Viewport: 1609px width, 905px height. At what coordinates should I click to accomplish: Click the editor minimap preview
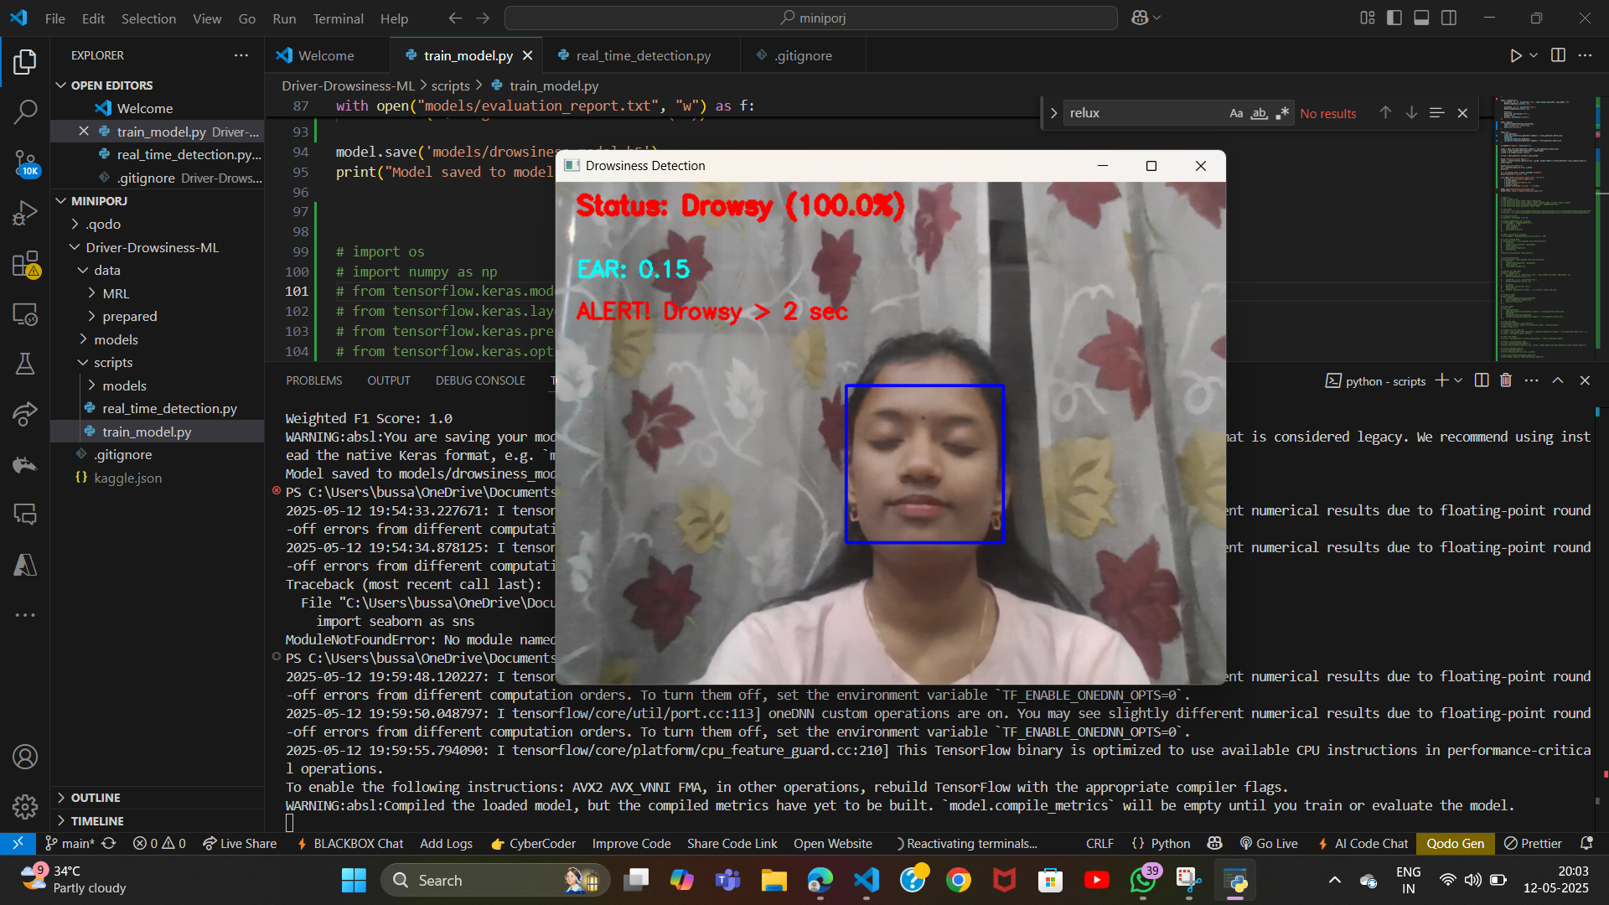click(x=1544, y=226)
